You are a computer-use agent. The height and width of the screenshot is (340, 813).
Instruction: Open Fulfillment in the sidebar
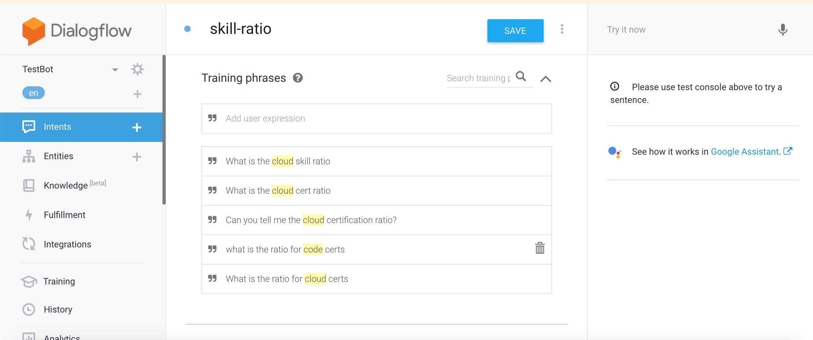(x=64, y=215)
